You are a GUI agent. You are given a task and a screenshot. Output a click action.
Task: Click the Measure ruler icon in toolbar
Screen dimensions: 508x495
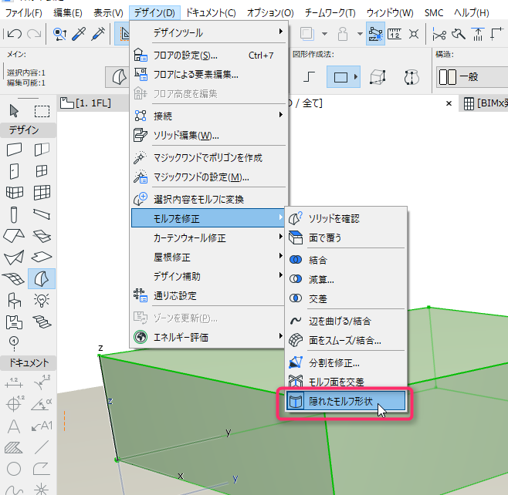pyautogui.click(x=395, y=34)
